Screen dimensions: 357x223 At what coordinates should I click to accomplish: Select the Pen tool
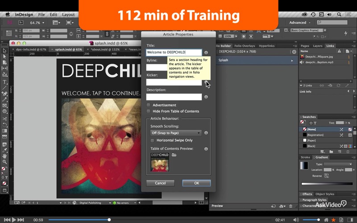(4, 94)
